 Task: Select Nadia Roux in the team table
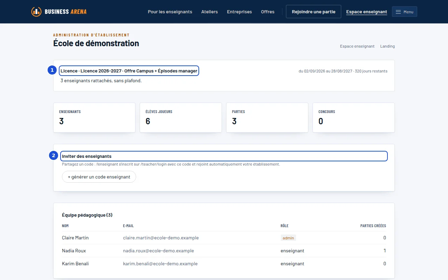(74, 251)
